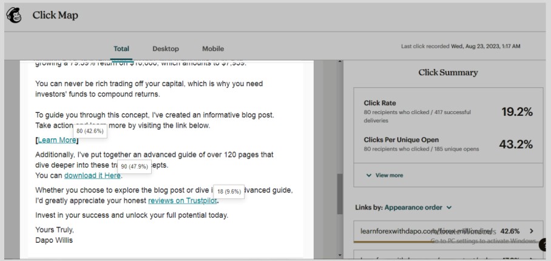Click the Dapo Willis signature text

pos(54,240)
